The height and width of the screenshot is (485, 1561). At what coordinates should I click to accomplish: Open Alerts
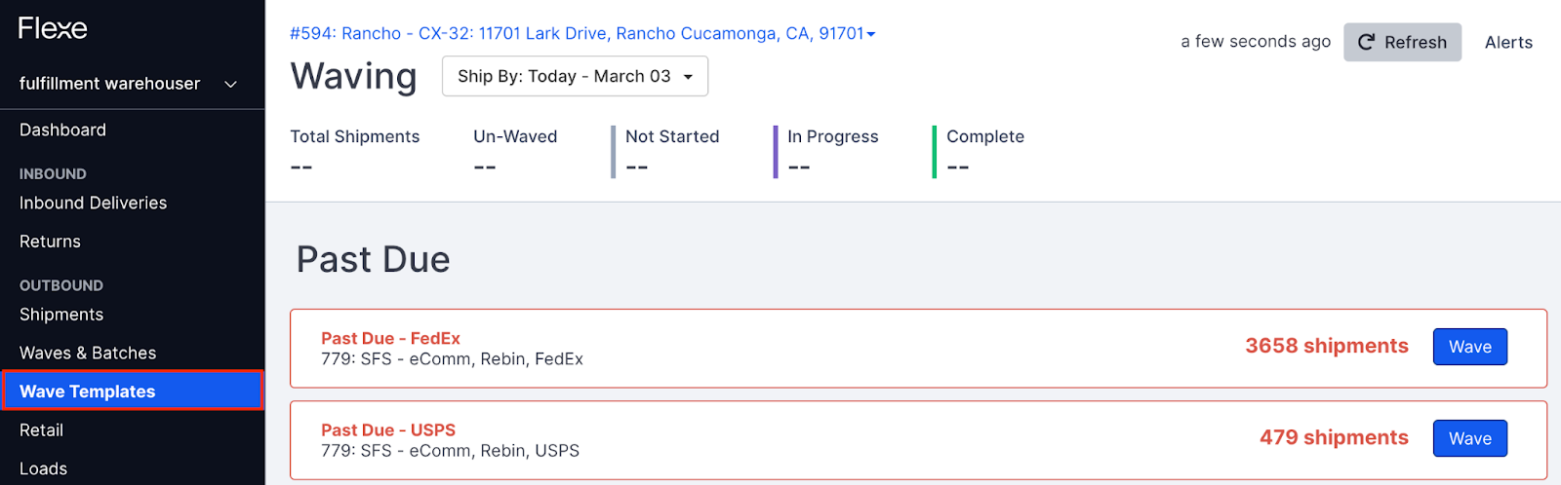1508,42
